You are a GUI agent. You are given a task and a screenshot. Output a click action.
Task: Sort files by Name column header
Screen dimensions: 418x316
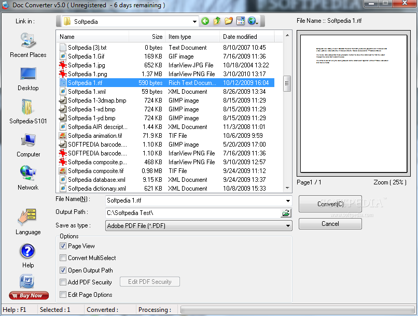(92, 37)
